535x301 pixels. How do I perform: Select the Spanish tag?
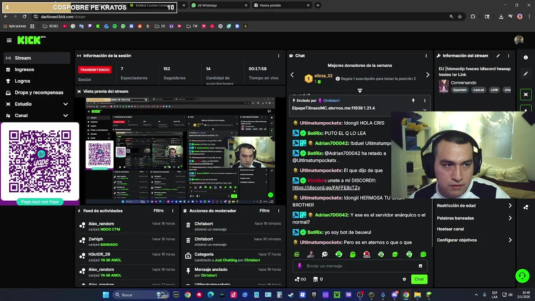coord(459,90)
